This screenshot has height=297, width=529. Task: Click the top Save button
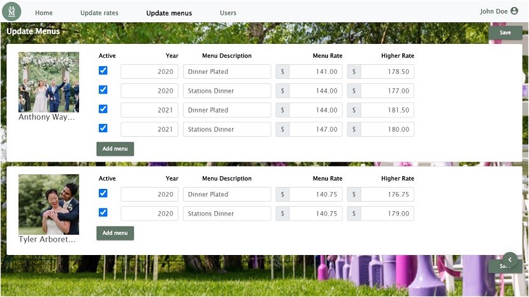pos(505,32)
